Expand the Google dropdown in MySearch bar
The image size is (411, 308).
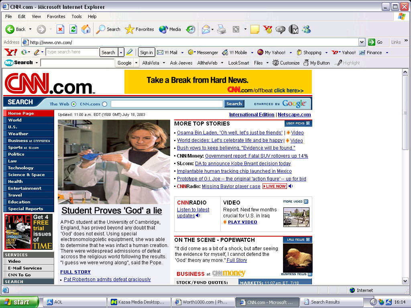[136, 63]
